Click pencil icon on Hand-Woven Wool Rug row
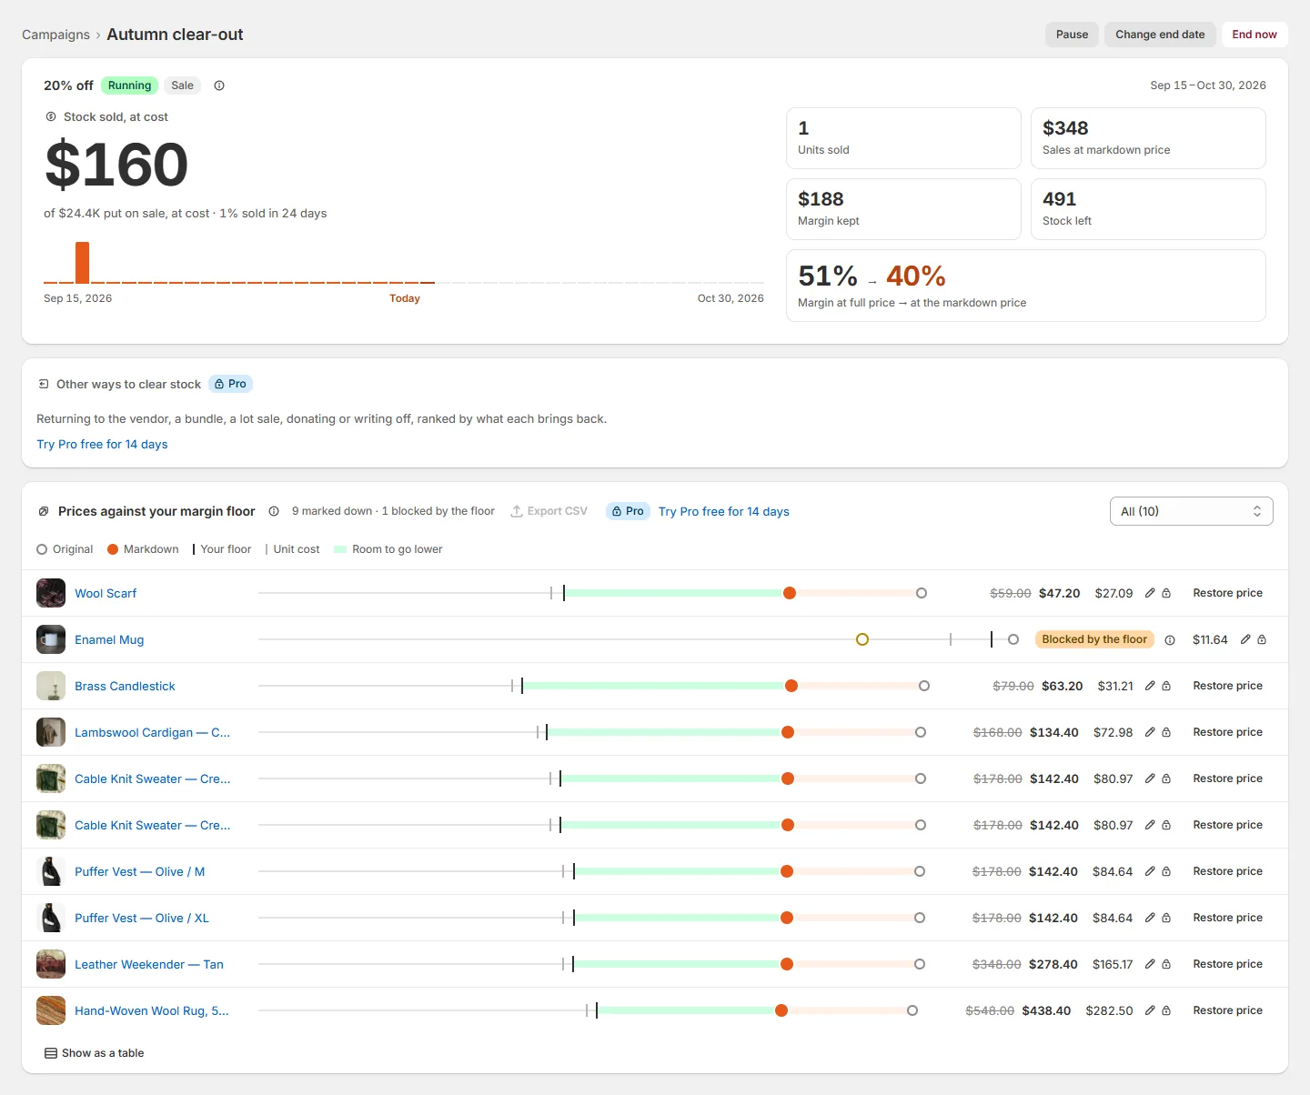Viewport: 1310px width, 1095px height. (1150, 1010)
